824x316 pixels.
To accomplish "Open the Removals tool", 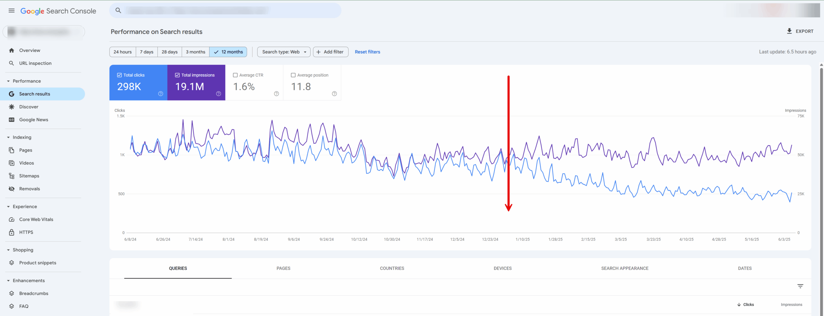I will pyautogui.click(x=29, y=189).
